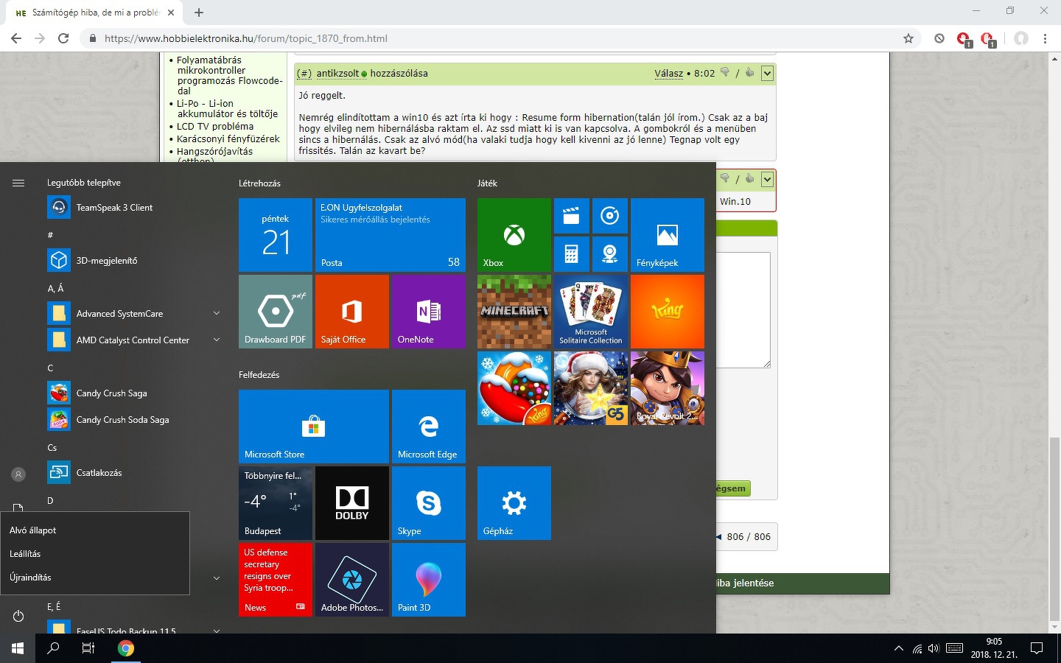Open the Royal Revolt 2 tile
The image size is (1061, 663).
click(x=668, y=388)
